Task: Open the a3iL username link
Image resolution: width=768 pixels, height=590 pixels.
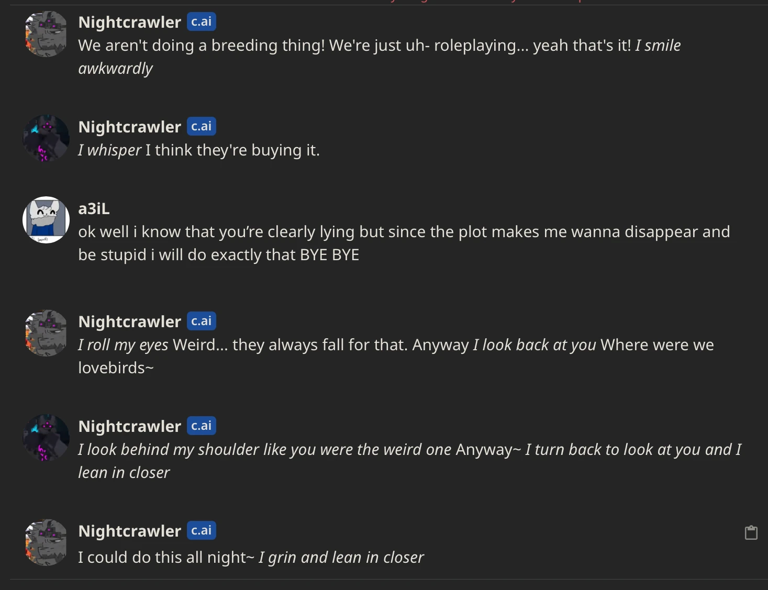Action: (94, 209)
